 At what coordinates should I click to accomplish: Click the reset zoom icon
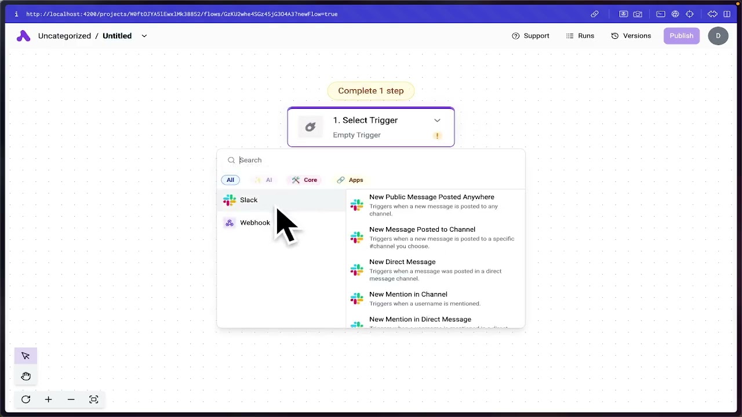point(26,400)
